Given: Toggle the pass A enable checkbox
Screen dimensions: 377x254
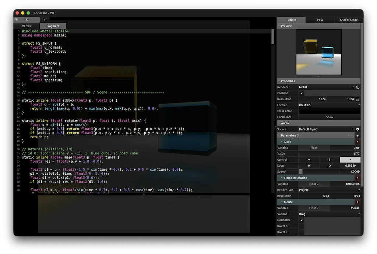Looking at the screenshot, I should pyautogui.click(x=16, y=20).
